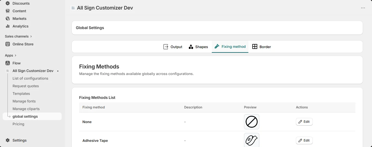Open Online Store channel
Image resolution: width=372 pixels, height=147 pixels.
pyautogui.click(x=23, y=44)
